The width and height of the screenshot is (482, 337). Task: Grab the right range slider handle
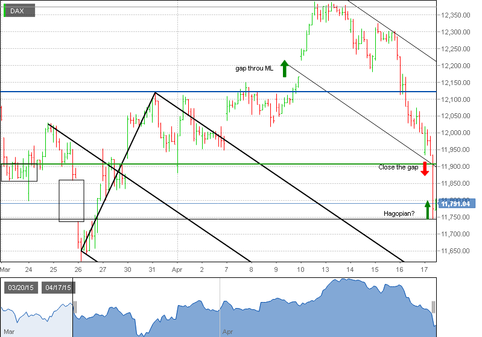[x=433, y=307]
